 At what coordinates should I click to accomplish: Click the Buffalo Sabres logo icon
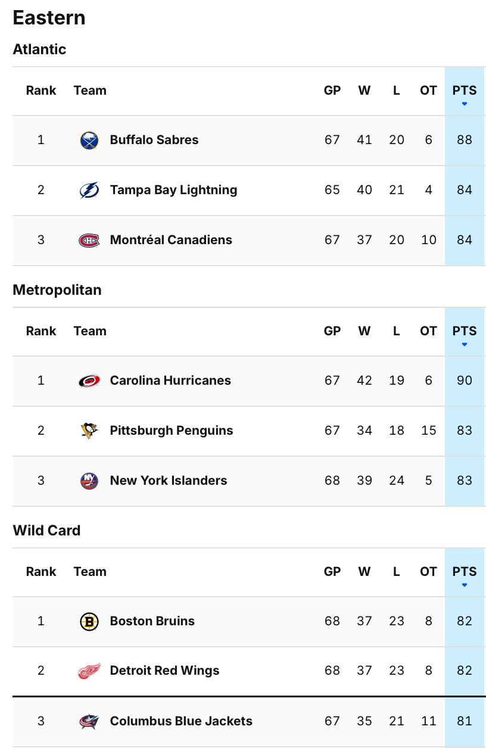point(89,141)
